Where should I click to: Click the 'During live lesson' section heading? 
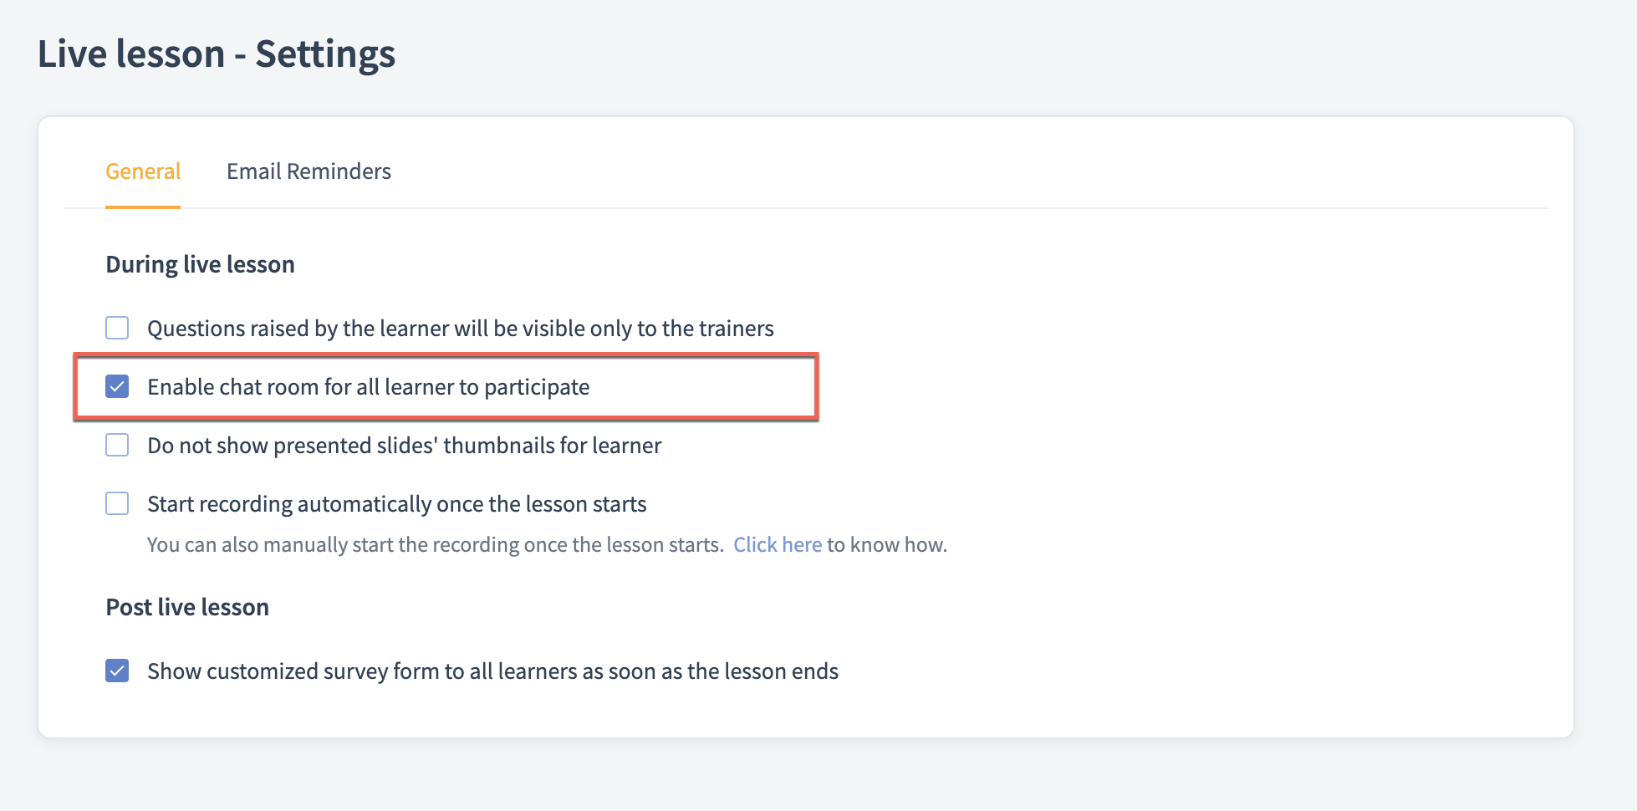(x=200, y=265)
